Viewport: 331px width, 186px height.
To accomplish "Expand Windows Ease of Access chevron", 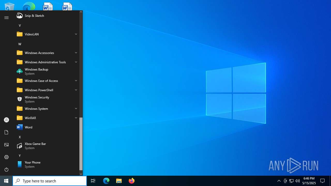I will click(76, 81).
